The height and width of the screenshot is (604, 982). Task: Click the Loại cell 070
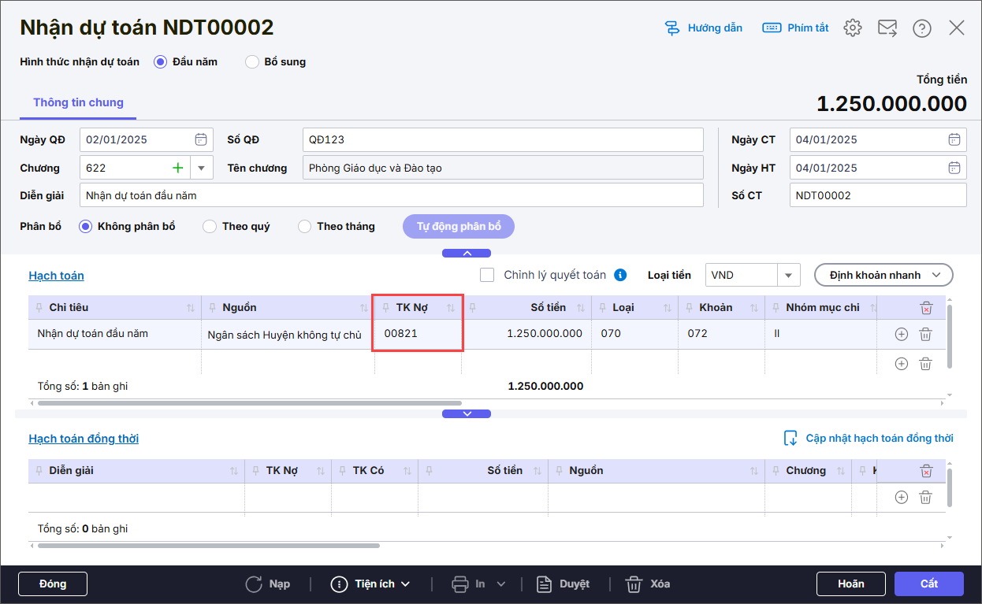(x=634, y=334)
